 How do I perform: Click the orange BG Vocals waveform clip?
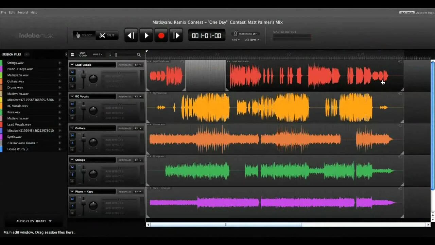point(275,108)
